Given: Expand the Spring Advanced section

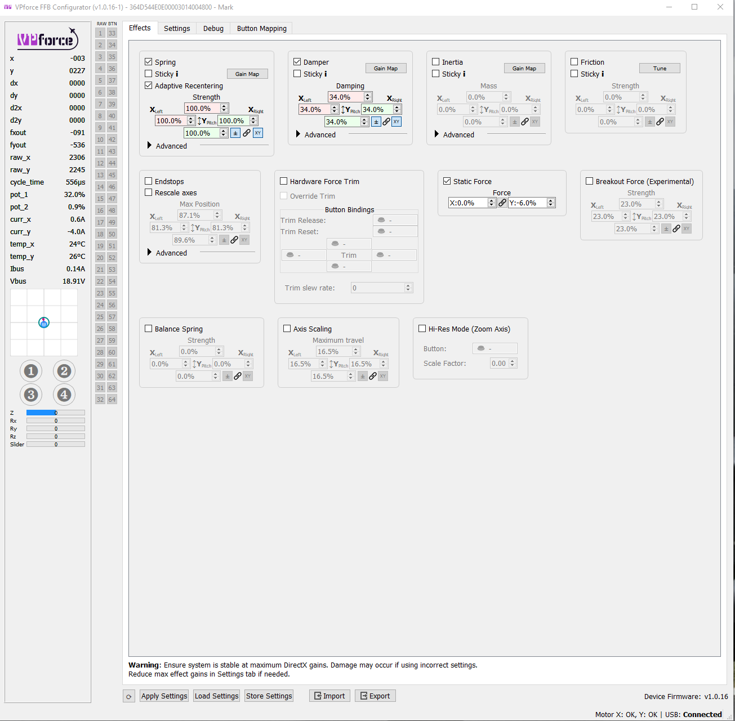Looking at the screenshot, I should [167, 146].
